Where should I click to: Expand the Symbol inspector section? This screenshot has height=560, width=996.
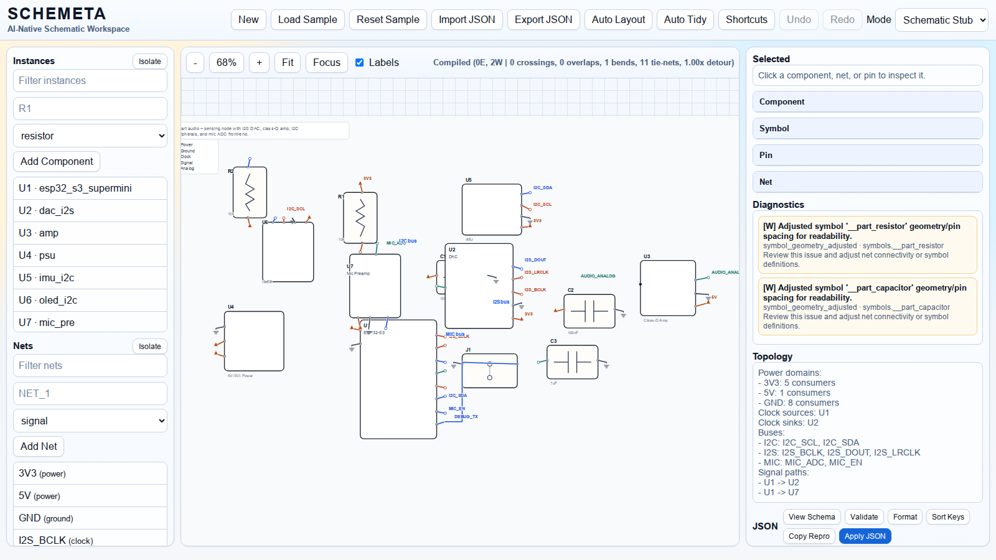(x=867, y=129)
